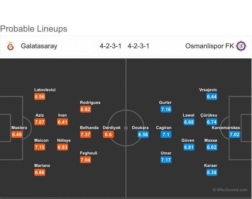Screen dimensions: 252x199
Task: Select Karcemarskas' 7.02 rating badge
Action: pyautogui.click(x=234, y=134)
